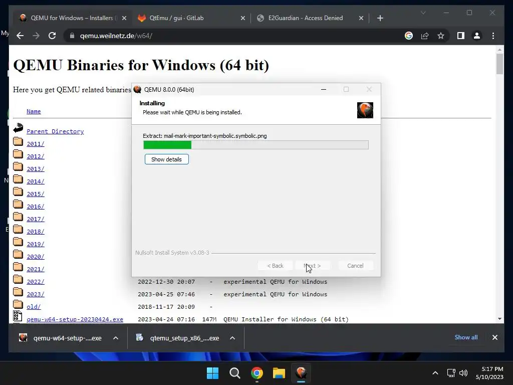The height and width of the screenshot is (385, 513).
Task: Open a new browser tab
Action: [380, 18]
